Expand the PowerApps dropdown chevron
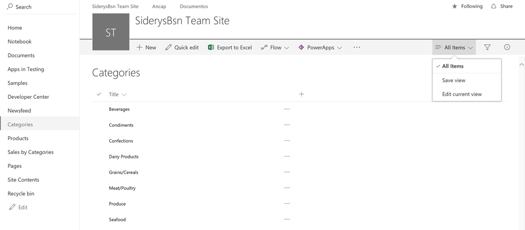 pos(339,48)
